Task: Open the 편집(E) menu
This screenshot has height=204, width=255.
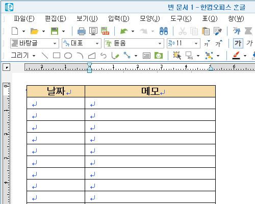Action: point(56,18)
